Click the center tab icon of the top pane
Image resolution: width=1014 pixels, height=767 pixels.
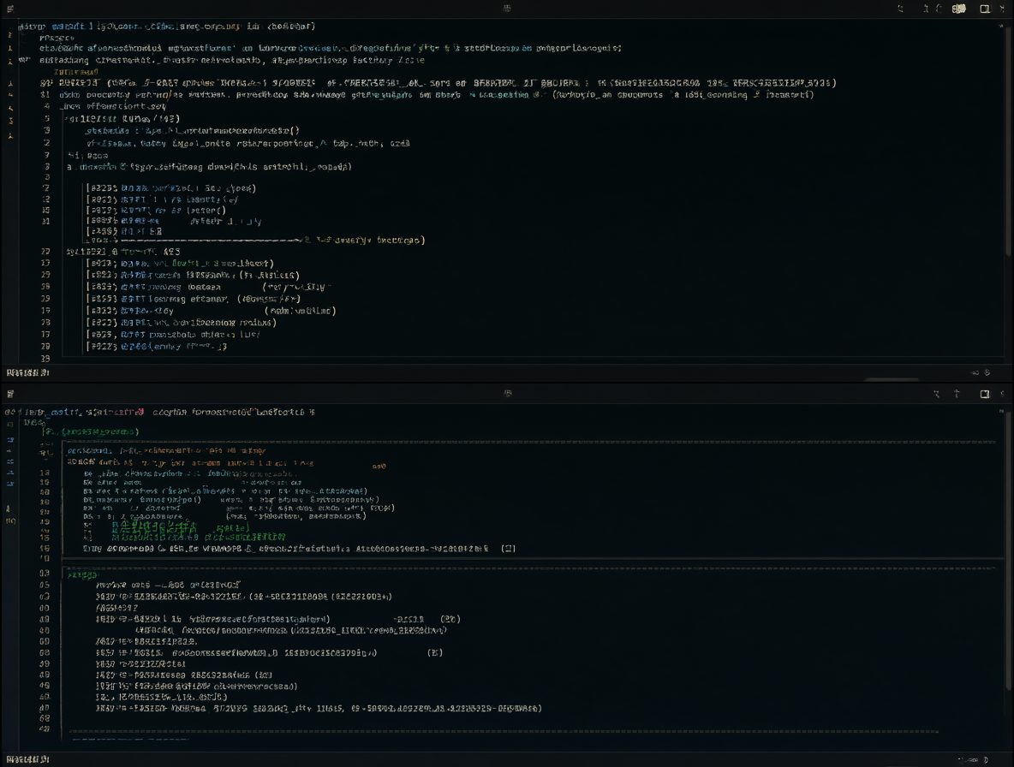[507, 9]
